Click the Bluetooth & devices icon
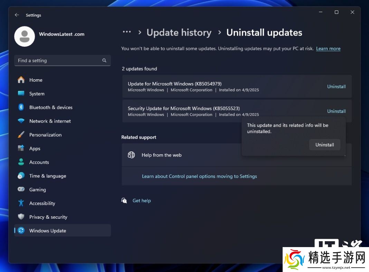Viewport: 369px width, 272px height. coord(21,107)
